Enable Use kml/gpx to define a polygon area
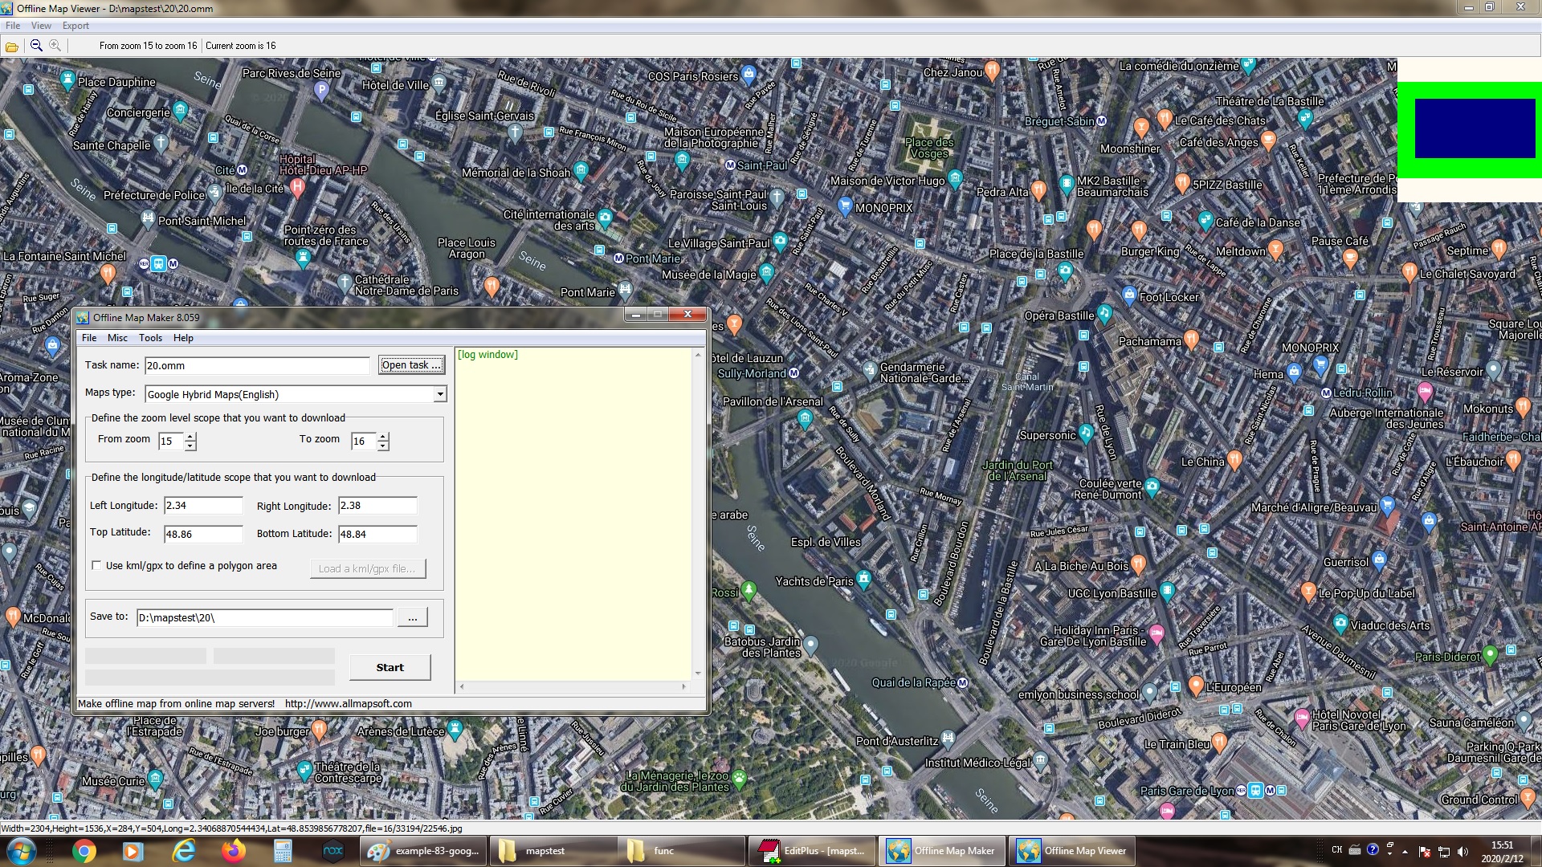The image size is (1542, 867). (96, 565)
